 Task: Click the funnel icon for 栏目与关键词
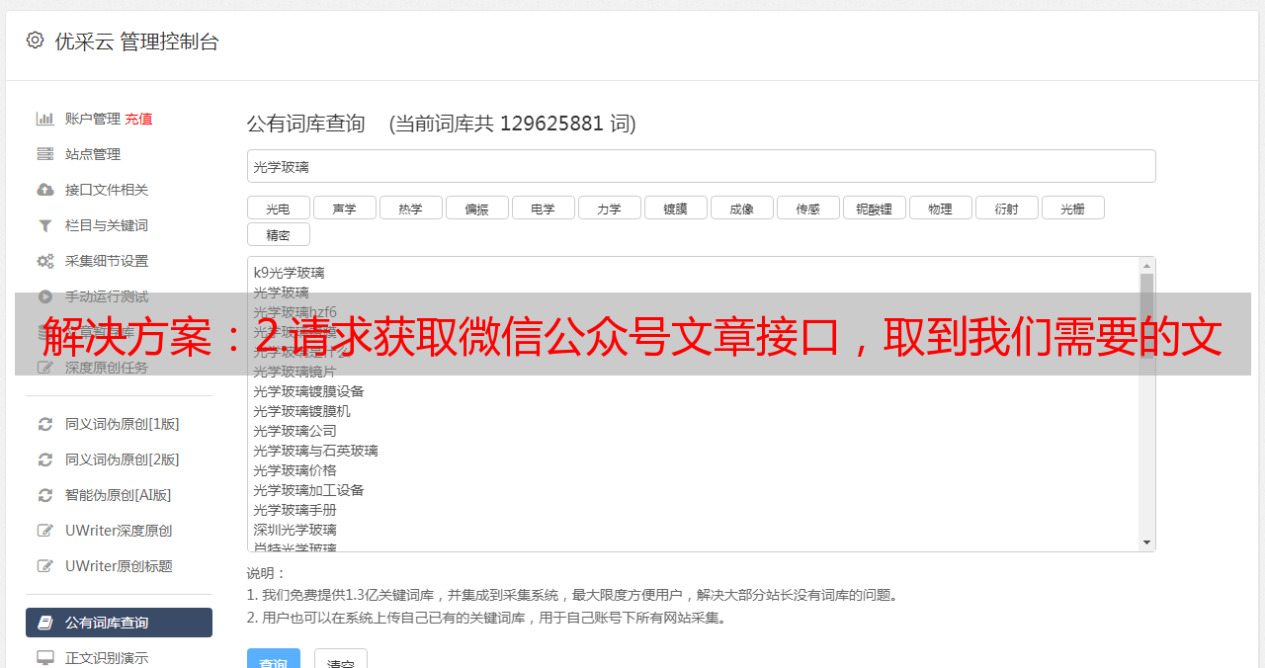coord(45,225)
